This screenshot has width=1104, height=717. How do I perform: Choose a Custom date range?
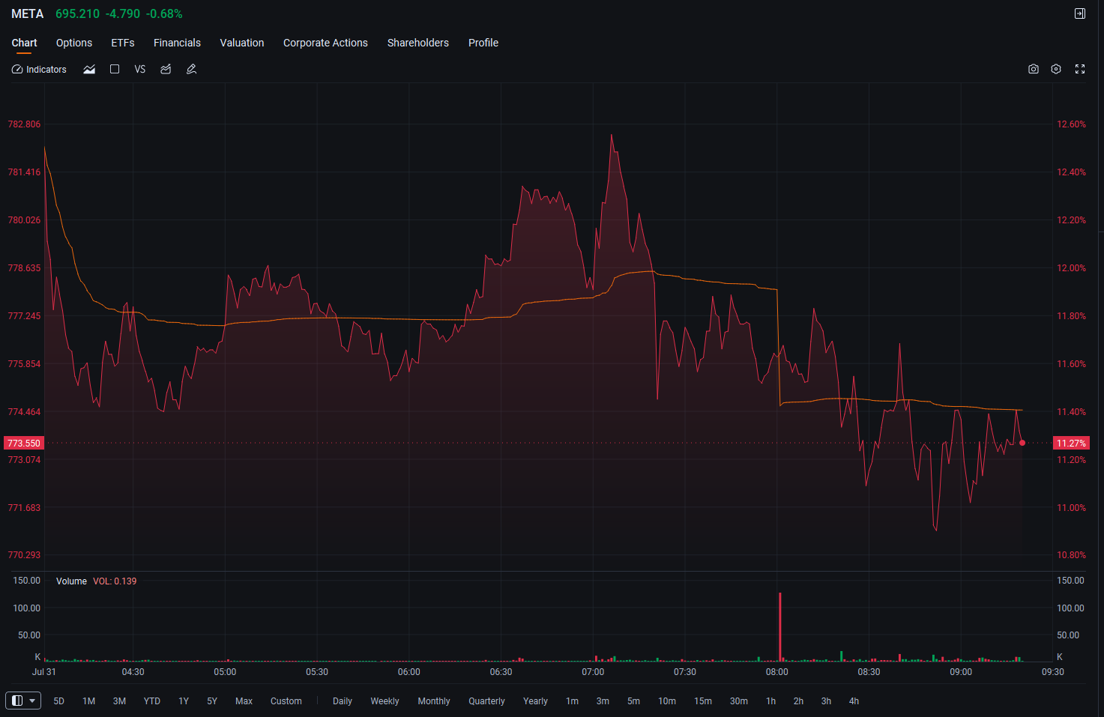pos(286,701)
